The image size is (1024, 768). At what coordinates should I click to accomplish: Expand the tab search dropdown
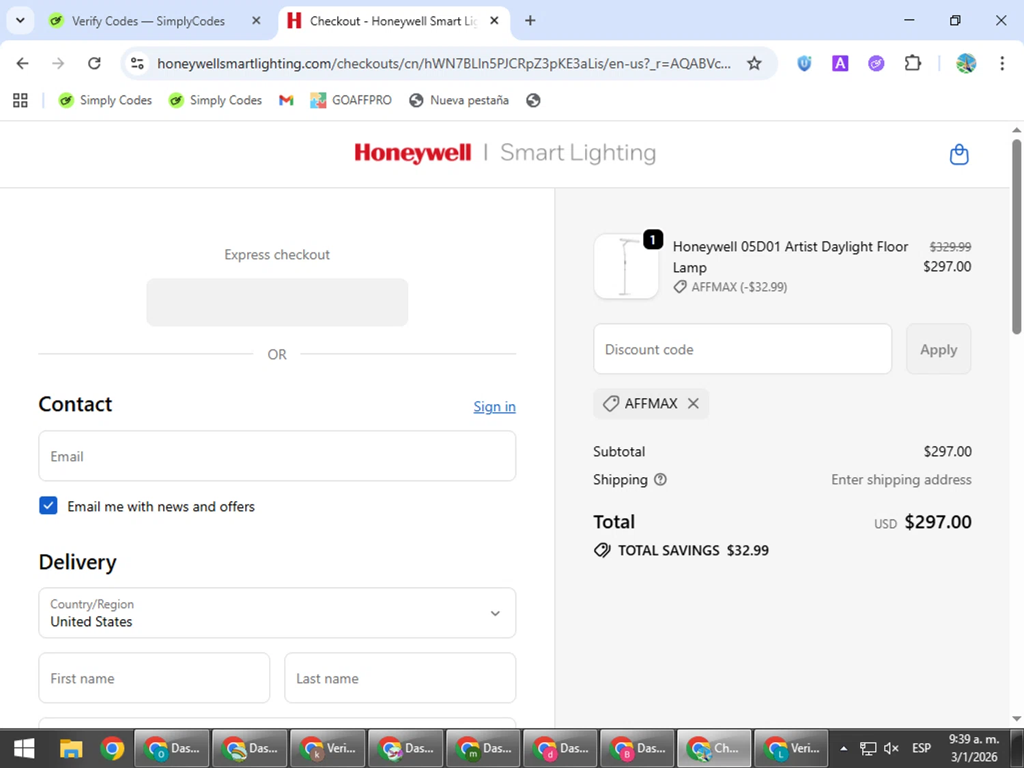pyautogui.click(x=20, y=20)
